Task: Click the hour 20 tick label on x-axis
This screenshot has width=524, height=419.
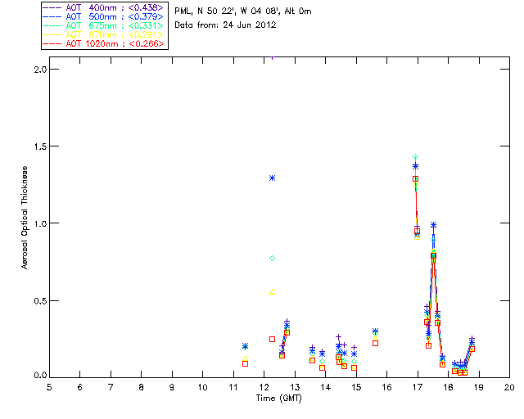Action: pyautogui.click(x=509, y=387)
